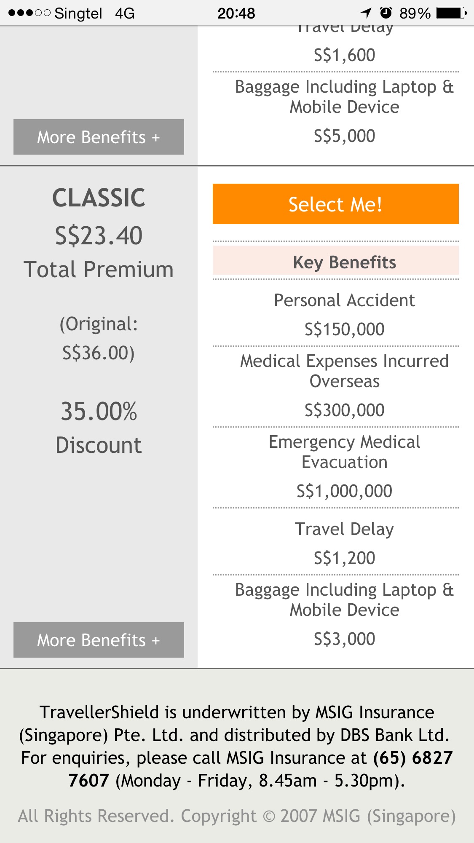The height and width of the screenshot is (843, 474).
Task: Tap the CLASSIC plan title
Action: [99, 198]
